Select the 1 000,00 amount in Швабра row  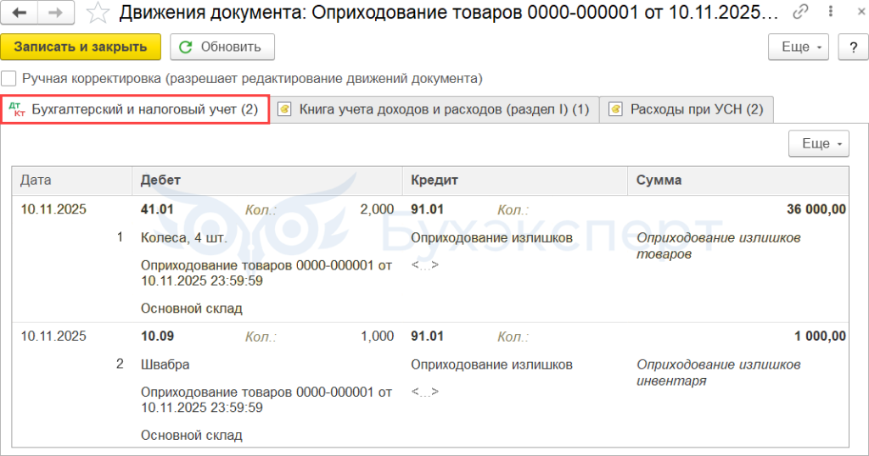(x=819, y=336)
